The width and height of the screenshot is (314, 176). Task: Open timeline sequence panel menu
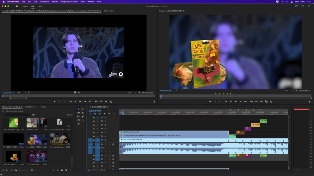pos(108,107)
